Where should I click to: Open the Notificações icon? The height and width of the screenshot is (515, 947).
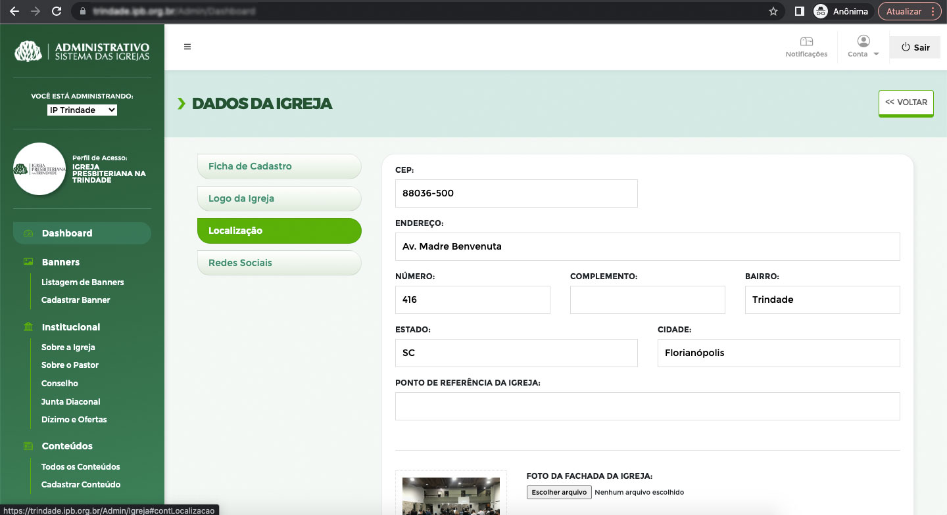click(x=806, y=42)
